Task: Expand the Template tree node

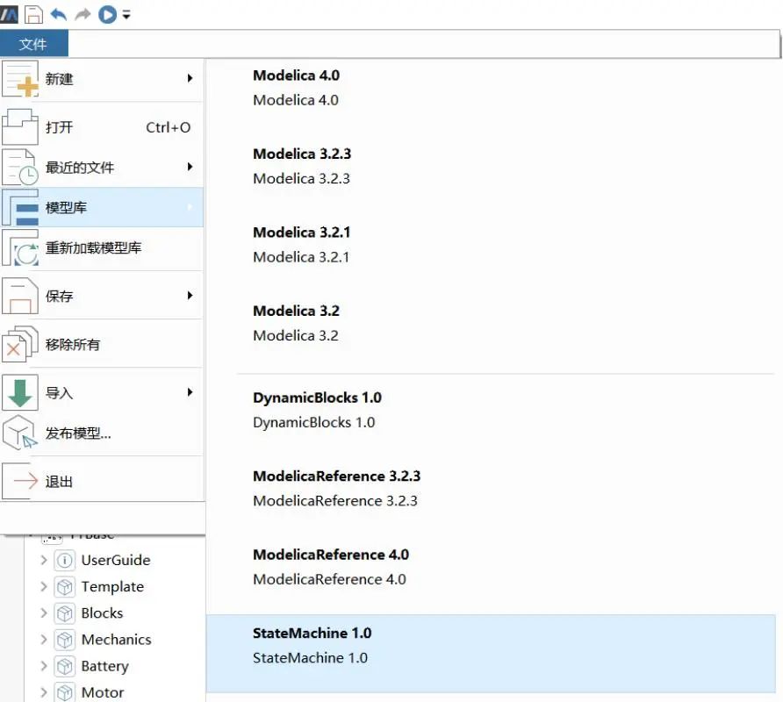Action: coord(44,586)
